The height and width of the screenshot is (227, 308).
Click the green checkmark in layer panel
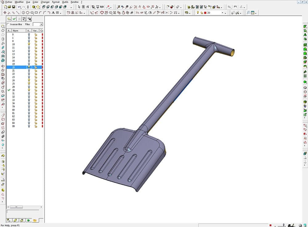pos(14,19)
